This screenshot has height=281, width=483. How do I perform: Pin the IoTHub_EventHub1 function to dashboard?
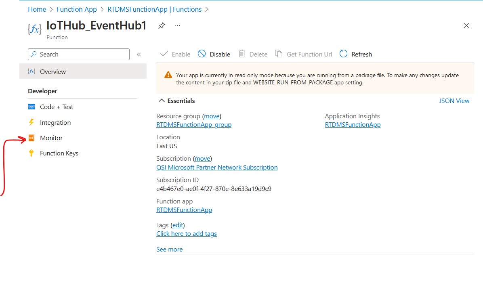point(162,25)
